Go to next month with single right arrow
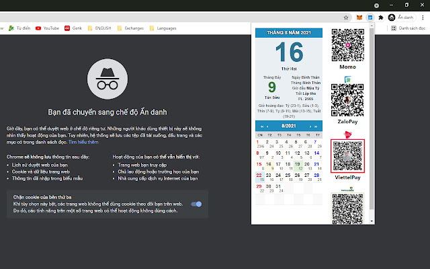The height and width of the screenshot is (269, 430). click(310, 126)
